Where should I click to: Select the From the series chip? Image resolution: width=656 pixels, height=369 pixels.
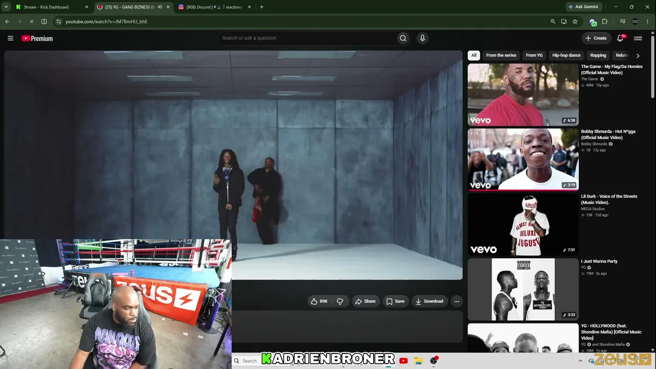501,55
